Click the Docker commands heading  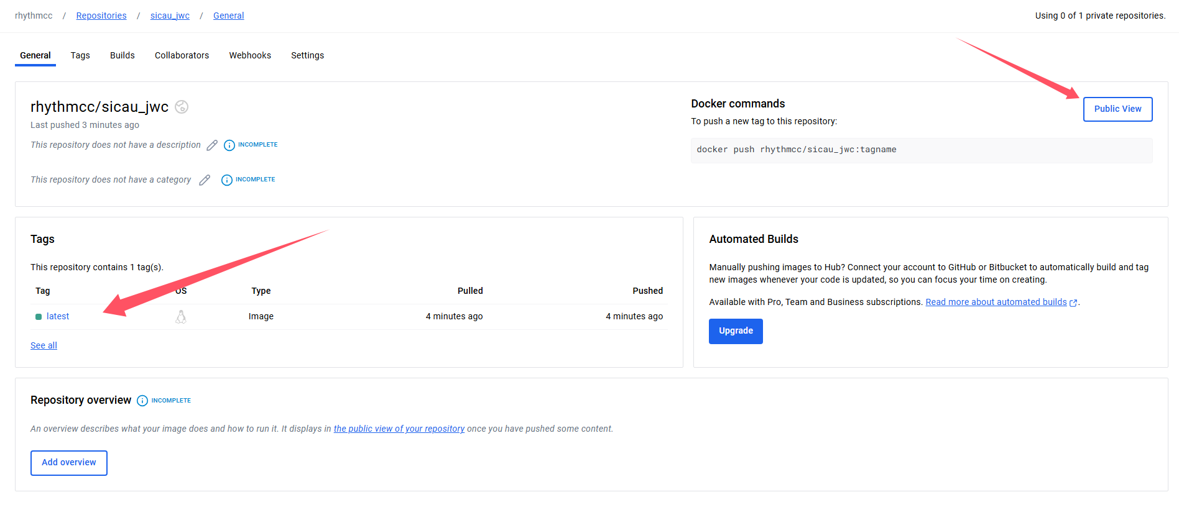[737, 104]
